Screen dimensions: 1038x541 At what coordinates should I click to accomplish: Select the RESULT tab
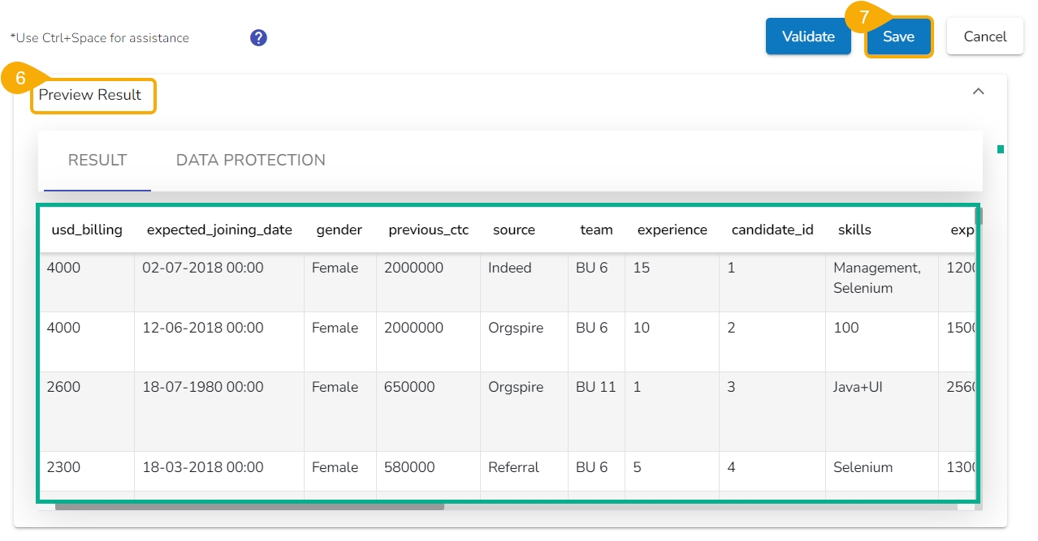tap(97, 160)
